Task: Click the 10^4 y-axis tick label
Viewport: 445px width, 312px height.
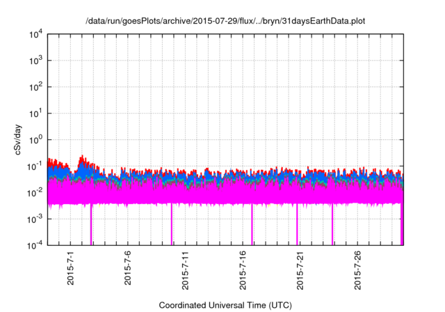Action: pyautogui.click(x=35, y=35)
